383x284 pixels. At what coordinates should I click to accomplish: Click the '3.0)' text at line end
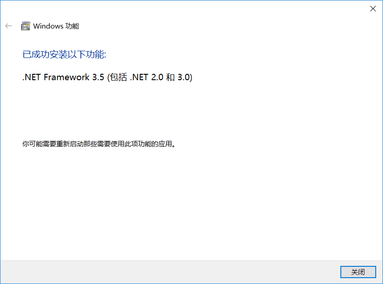(185, 77)
